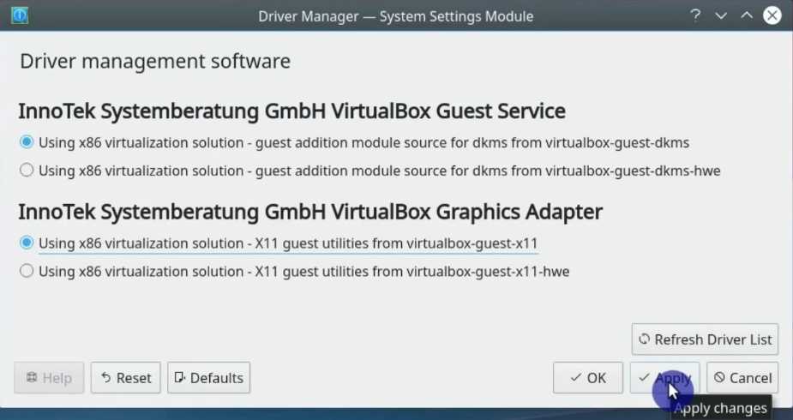Select the virtualbox-guest-x11 graphics option

tap(27, 243)
